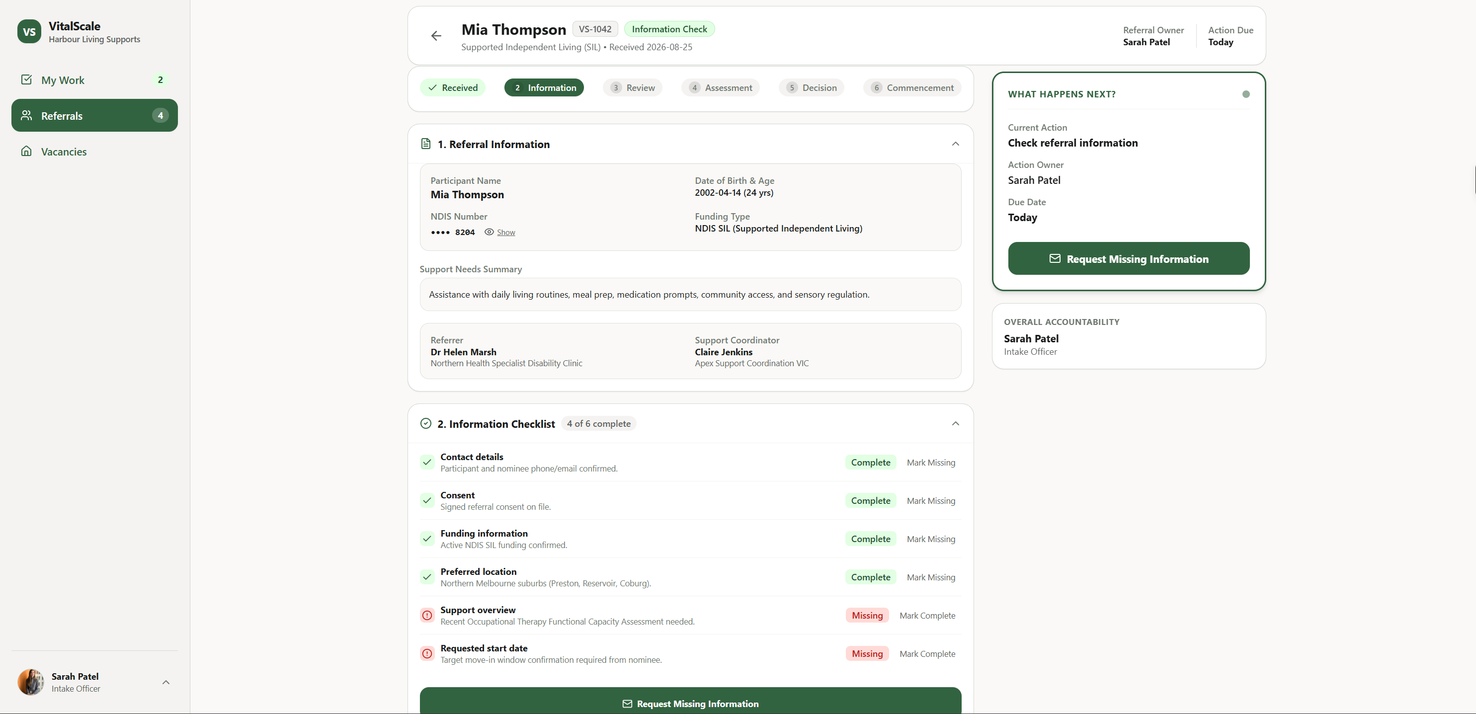Collapse the Referral Information section
The width and height of the screenshot is (1476, 714).
[955, 144]
